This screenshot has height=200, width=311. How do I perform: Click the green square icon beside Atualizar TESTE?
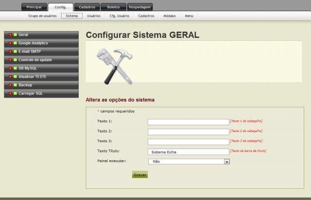pyautogui.click(x=15, y=77)
